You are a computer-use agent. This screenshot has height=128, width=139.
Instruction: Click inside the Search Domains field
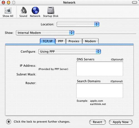(100, 91)
